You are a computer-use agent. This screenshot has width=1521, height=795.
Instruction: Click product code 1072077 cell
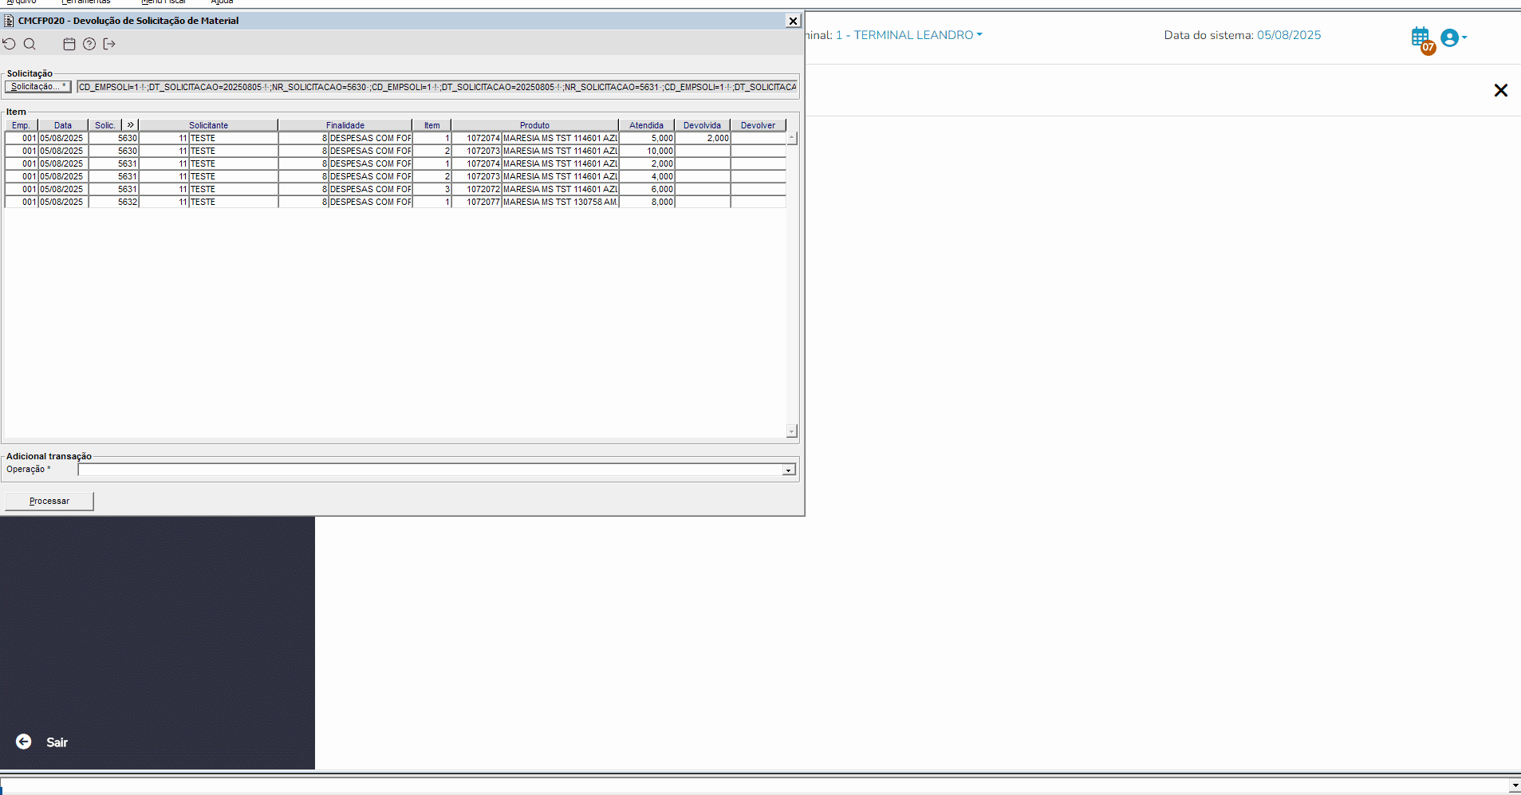(476, 202)
